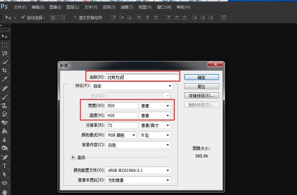Select the Clone Stamp tool
Image resolution: width=297 pixels, height=195 pixels.
[5, 105]
